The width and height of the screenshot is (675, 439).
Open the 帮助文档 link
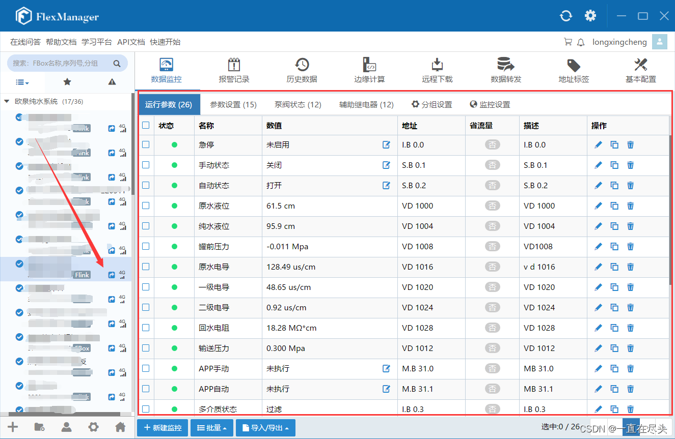tap(61, 42)
